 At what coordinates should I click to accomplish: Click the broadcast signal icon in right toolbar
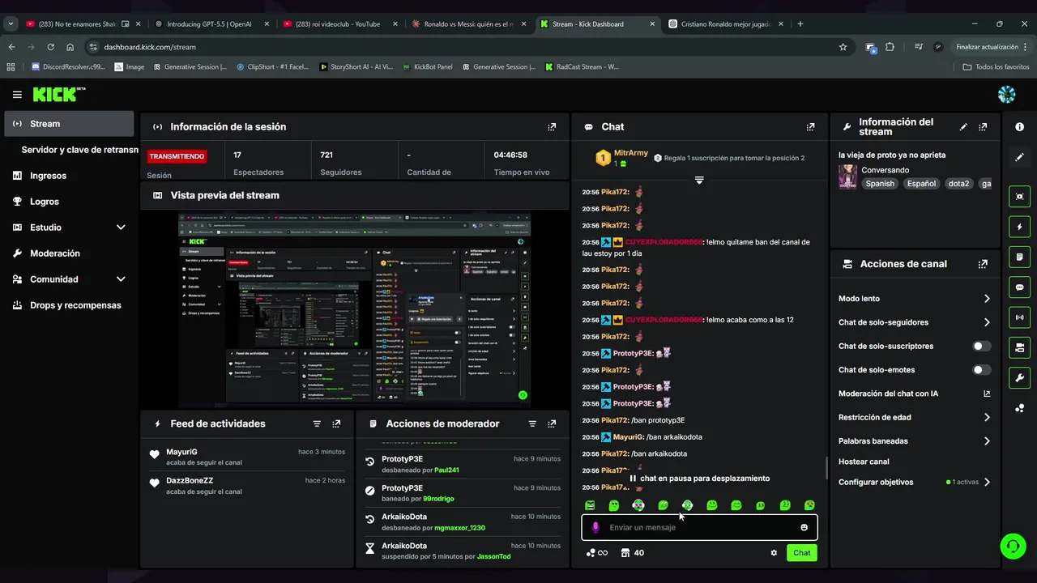tap(1019, 317)
